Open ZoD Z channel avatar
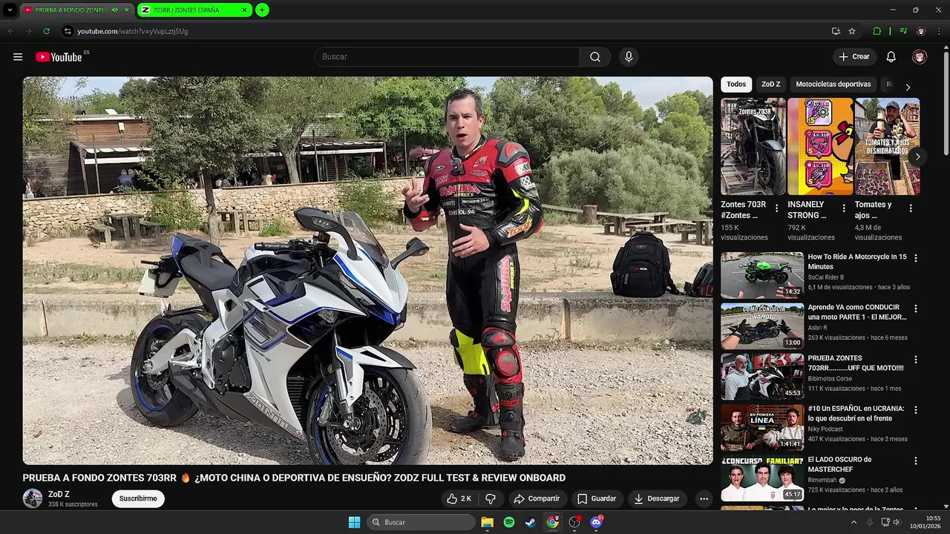Screen dimensions: 950x534 tap(33, 498)
